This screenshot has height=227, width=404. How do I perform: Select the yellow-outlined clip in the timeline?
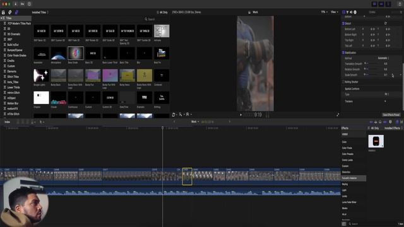tap(187, 177)
